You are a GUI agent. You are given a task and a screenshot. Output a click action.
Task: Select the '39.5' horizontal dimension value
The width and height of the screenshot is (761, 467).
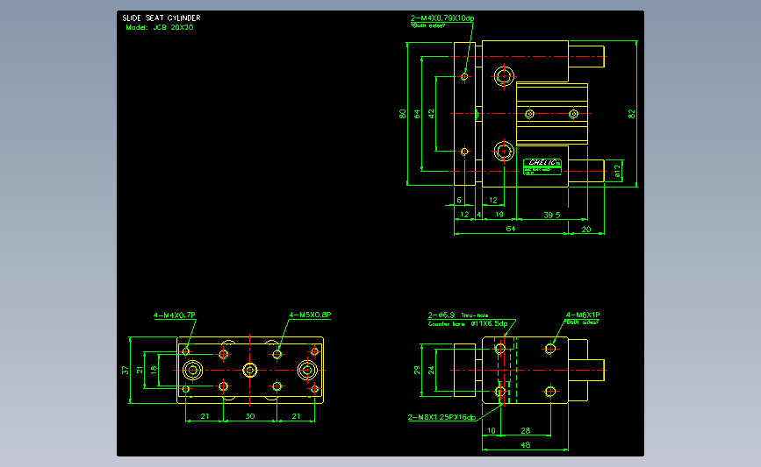tap(552, 215)
